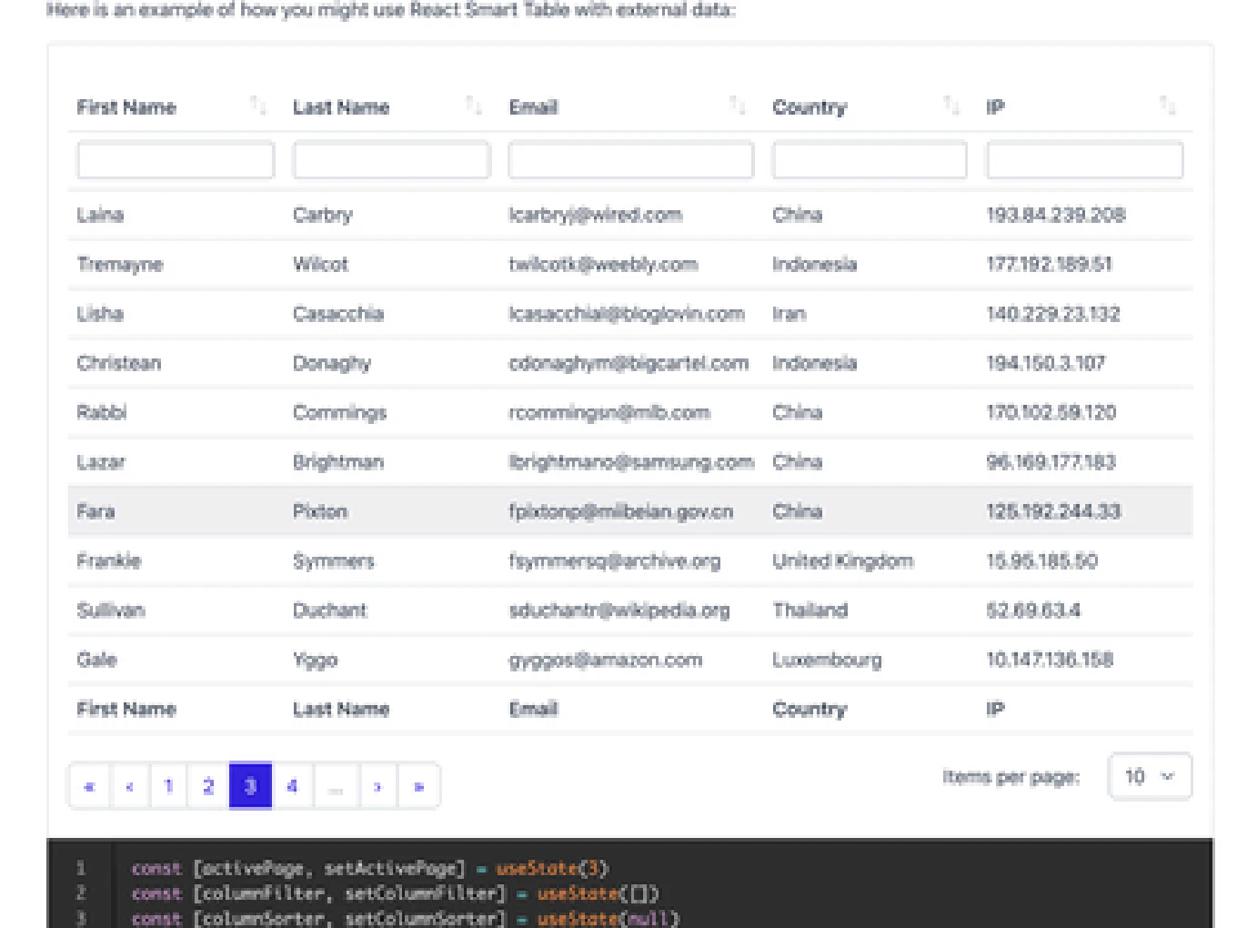Click the Country filter input
This screenshot has height=928, width=1237.
tap(870, 160)
